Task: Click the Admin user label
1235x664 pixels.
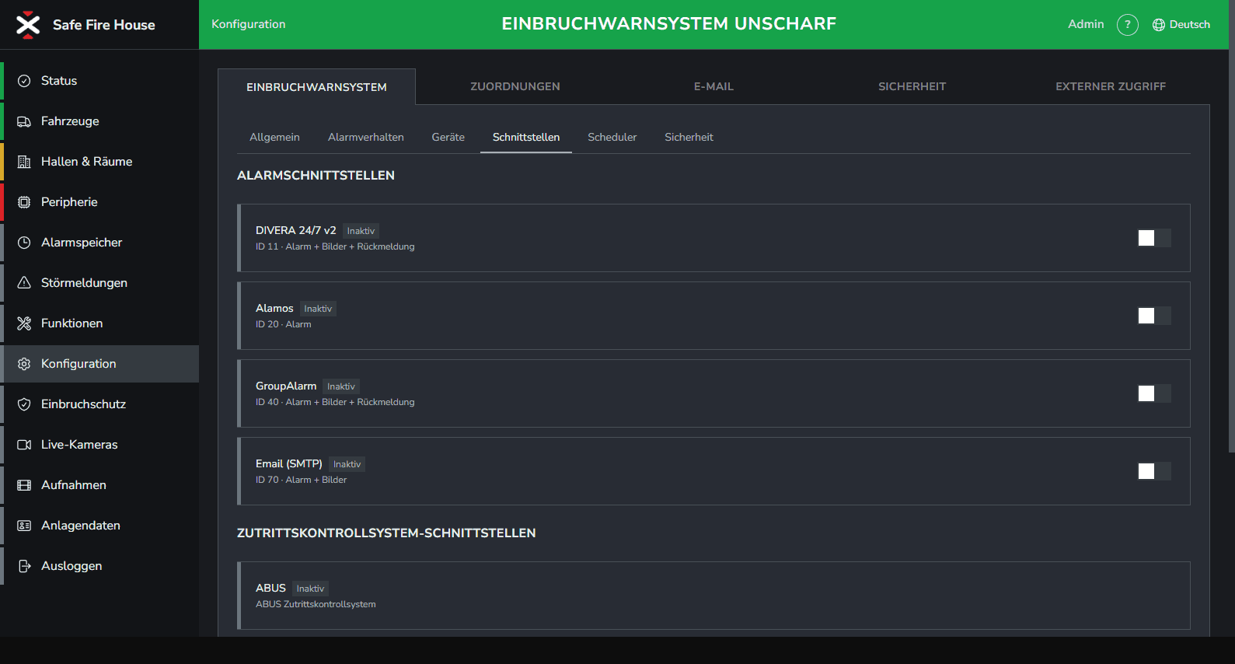Action: pyautogui.click(x=1086, y=24)
